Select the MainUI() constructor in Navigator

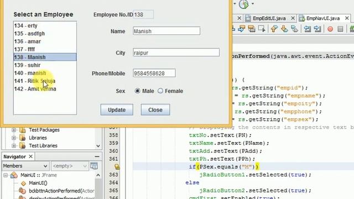pyautogui.click(x=38, y=183)
